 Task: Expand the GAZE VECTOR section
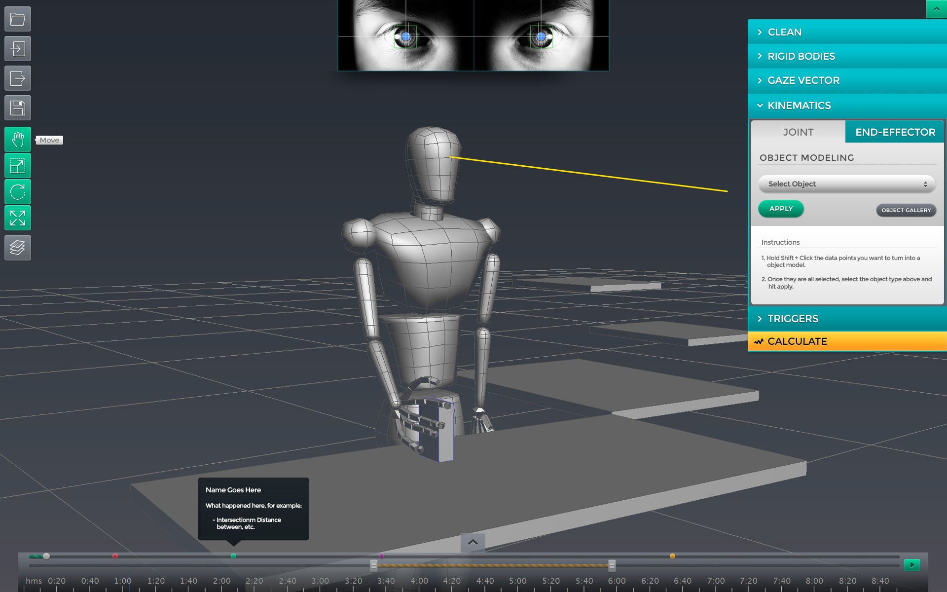(803, 80)
